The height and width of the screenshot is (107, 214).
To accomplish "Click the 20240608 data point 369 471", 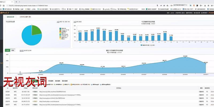I will (165, 62).
